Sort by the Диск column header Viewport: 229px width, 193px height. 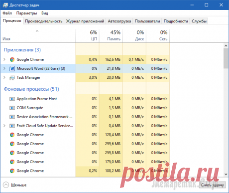134,35
